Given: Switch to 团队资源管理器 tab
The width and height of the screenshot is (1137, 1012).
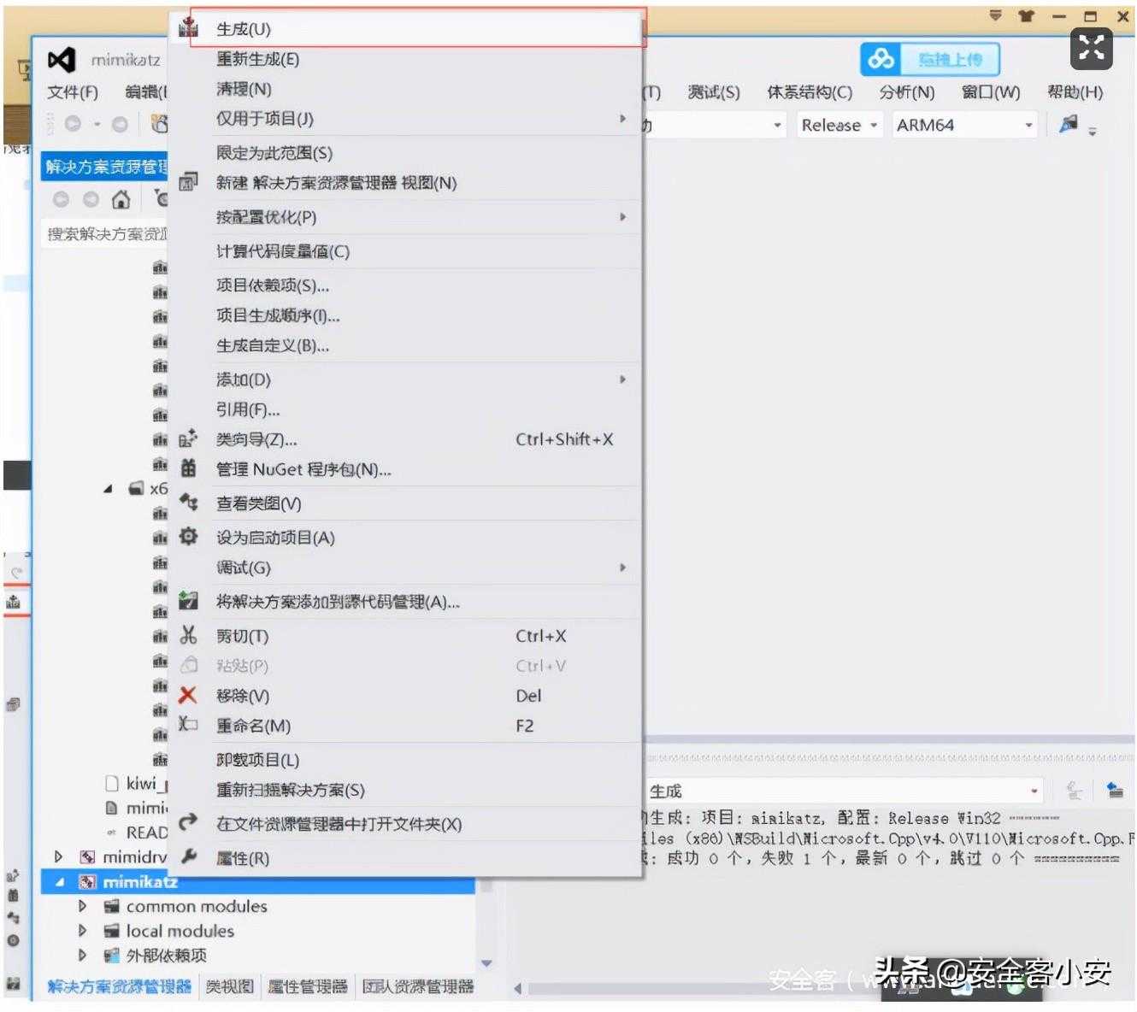Looking at the screenshot, I should 418,987.
